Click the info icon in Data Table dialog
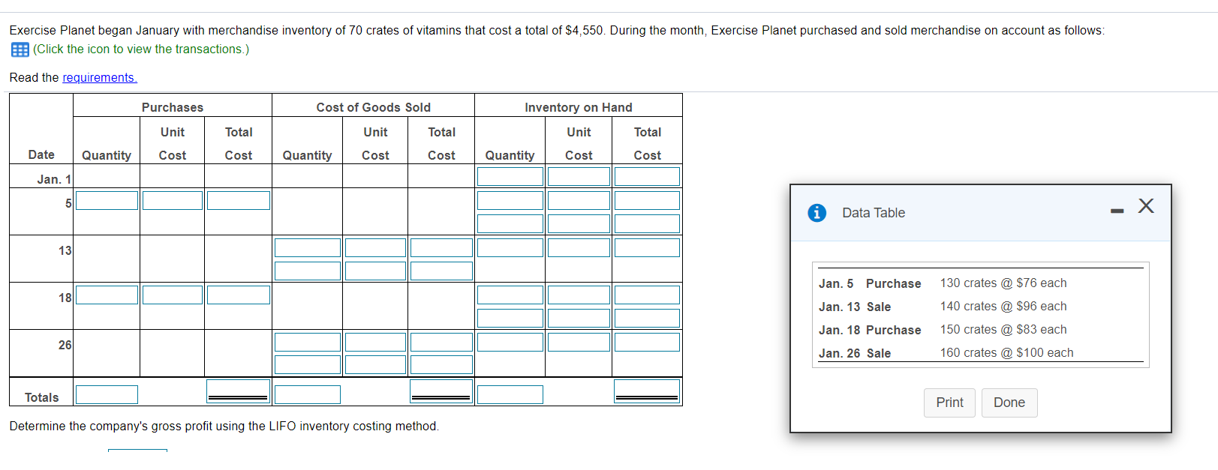1218x470 pixels. pos(817,212)
